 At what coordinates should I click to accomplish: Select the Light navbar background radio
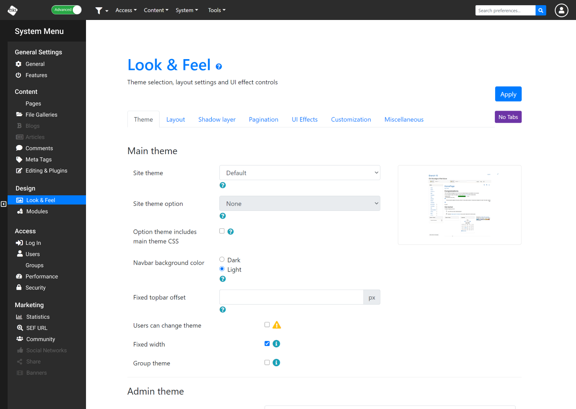[222, 269]
